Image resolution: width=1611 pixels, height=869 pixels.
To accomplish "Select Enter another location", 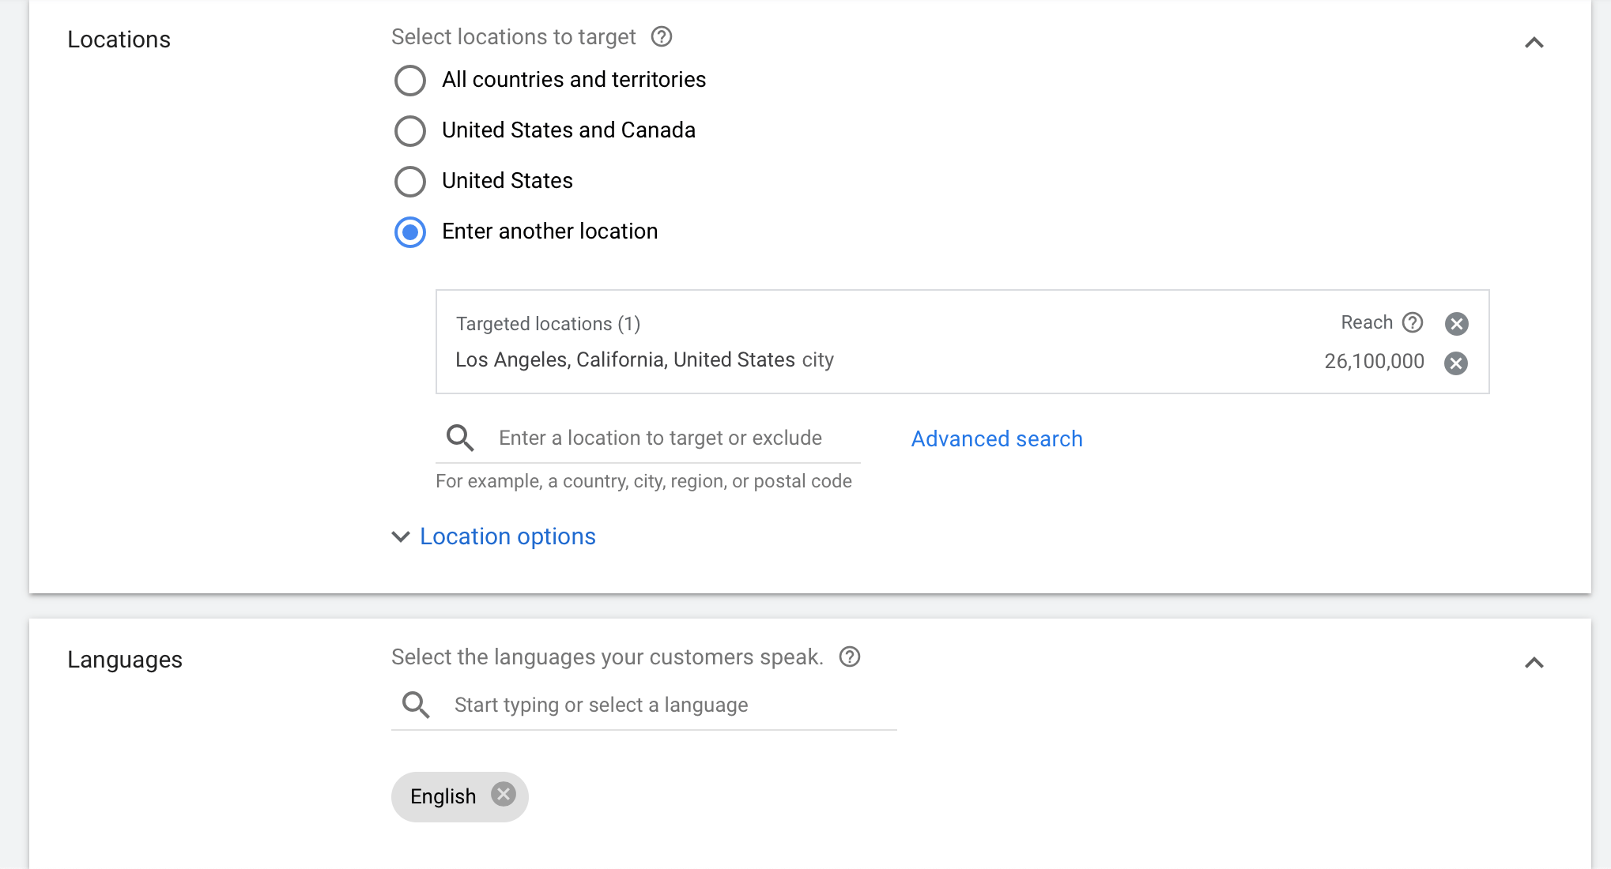I will click(409, 231).
